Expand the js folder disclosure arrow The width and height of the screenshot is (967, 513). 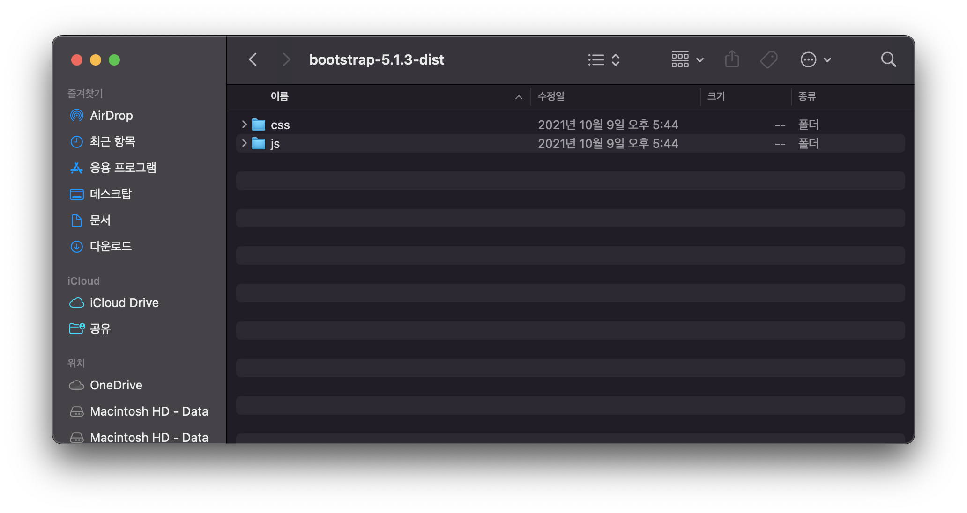pos(244,143)
